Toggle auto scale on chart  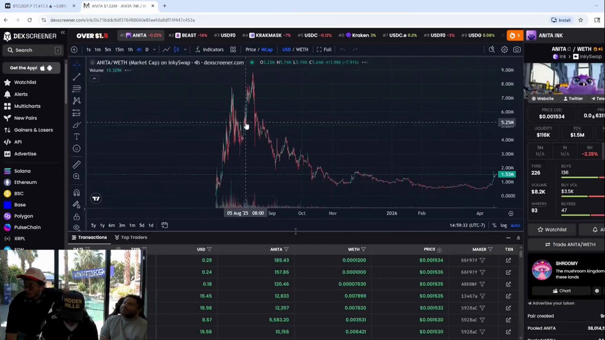[515, 226]
